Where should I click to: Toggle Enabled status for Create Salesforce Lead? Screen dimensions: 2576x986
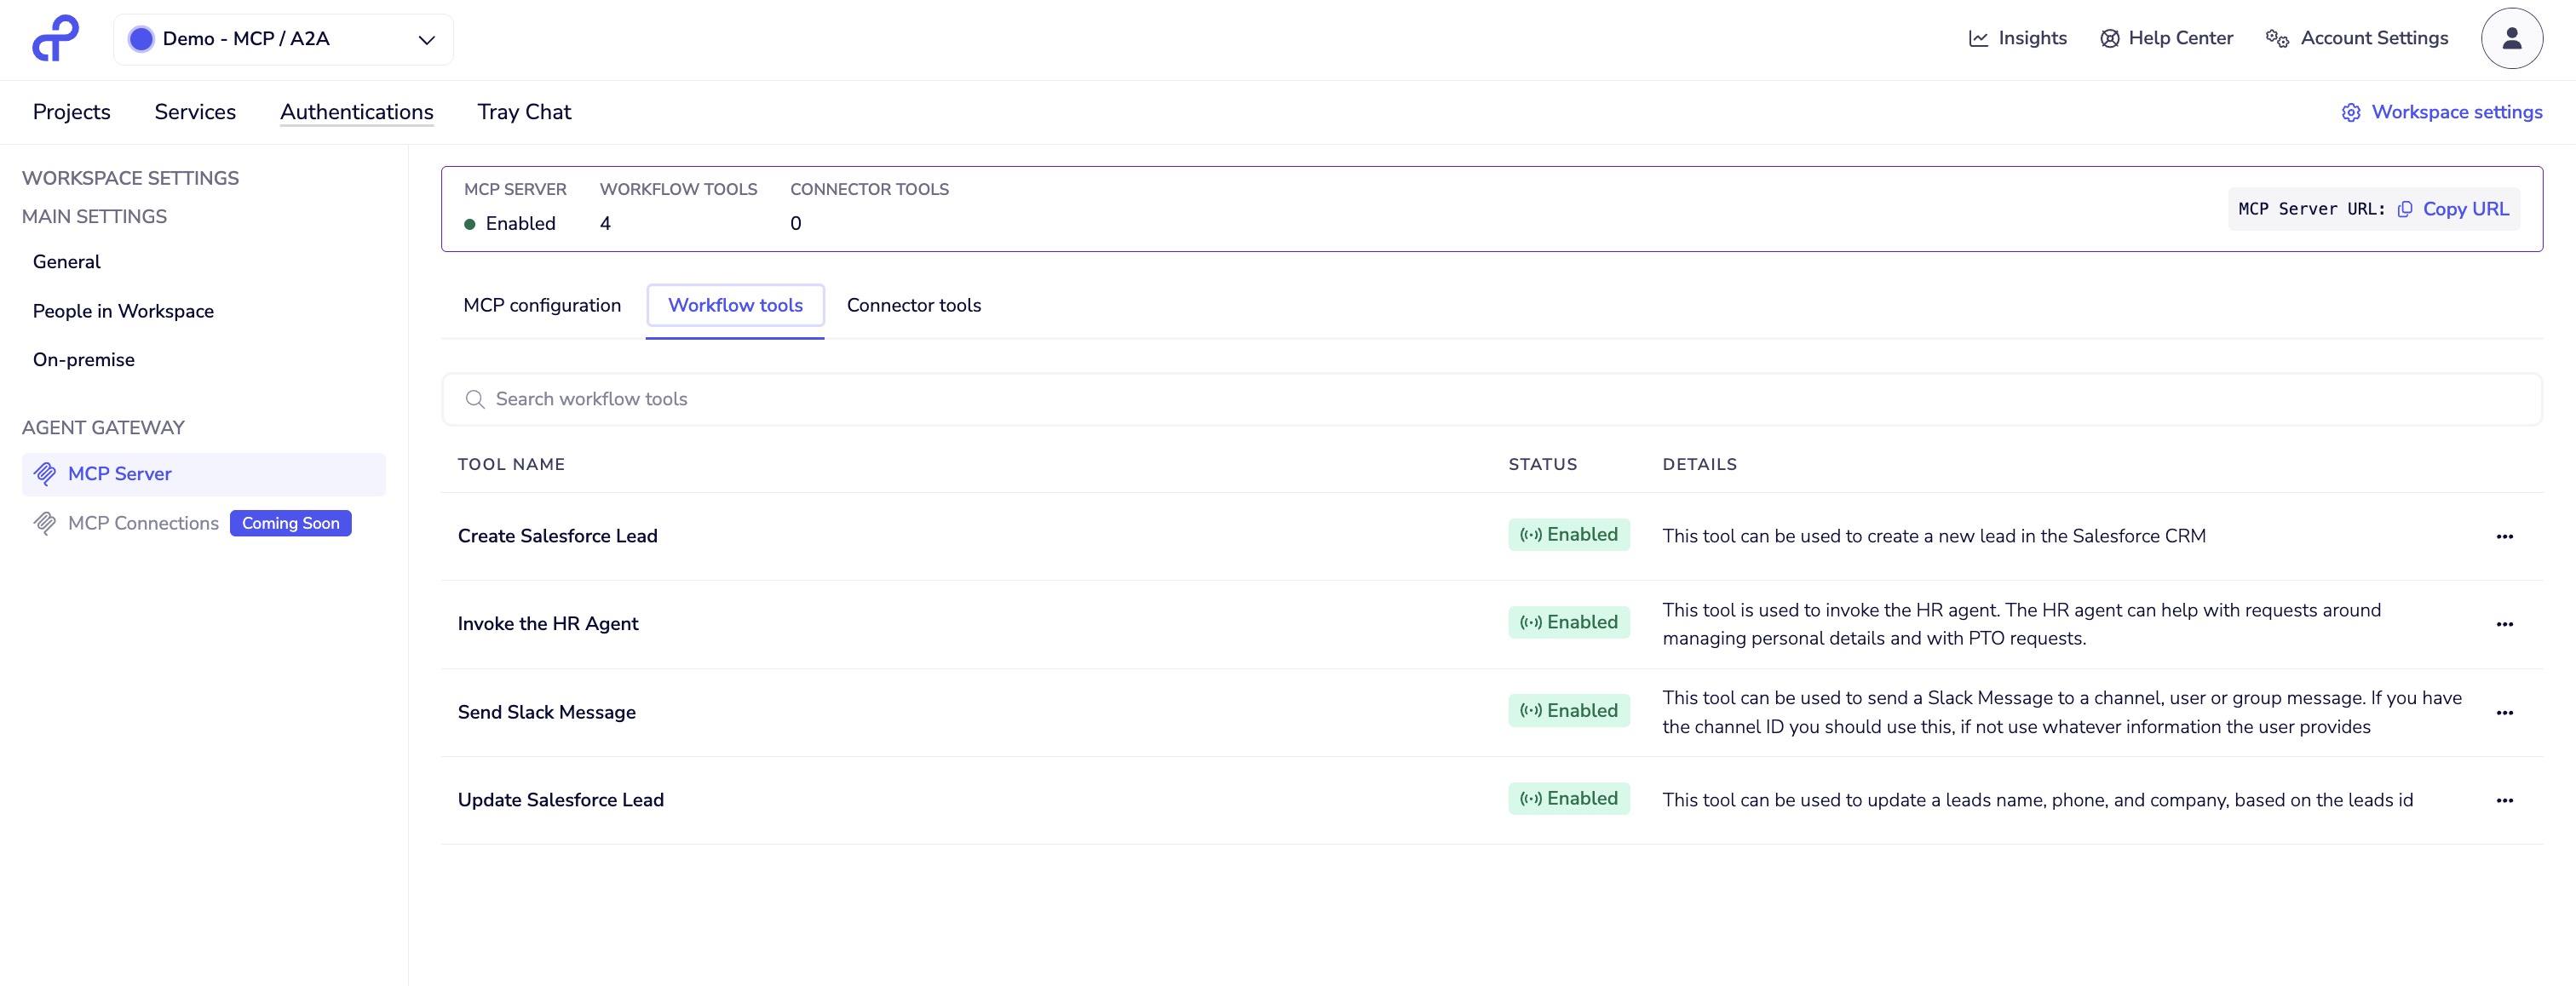[x=1568, y=535]
